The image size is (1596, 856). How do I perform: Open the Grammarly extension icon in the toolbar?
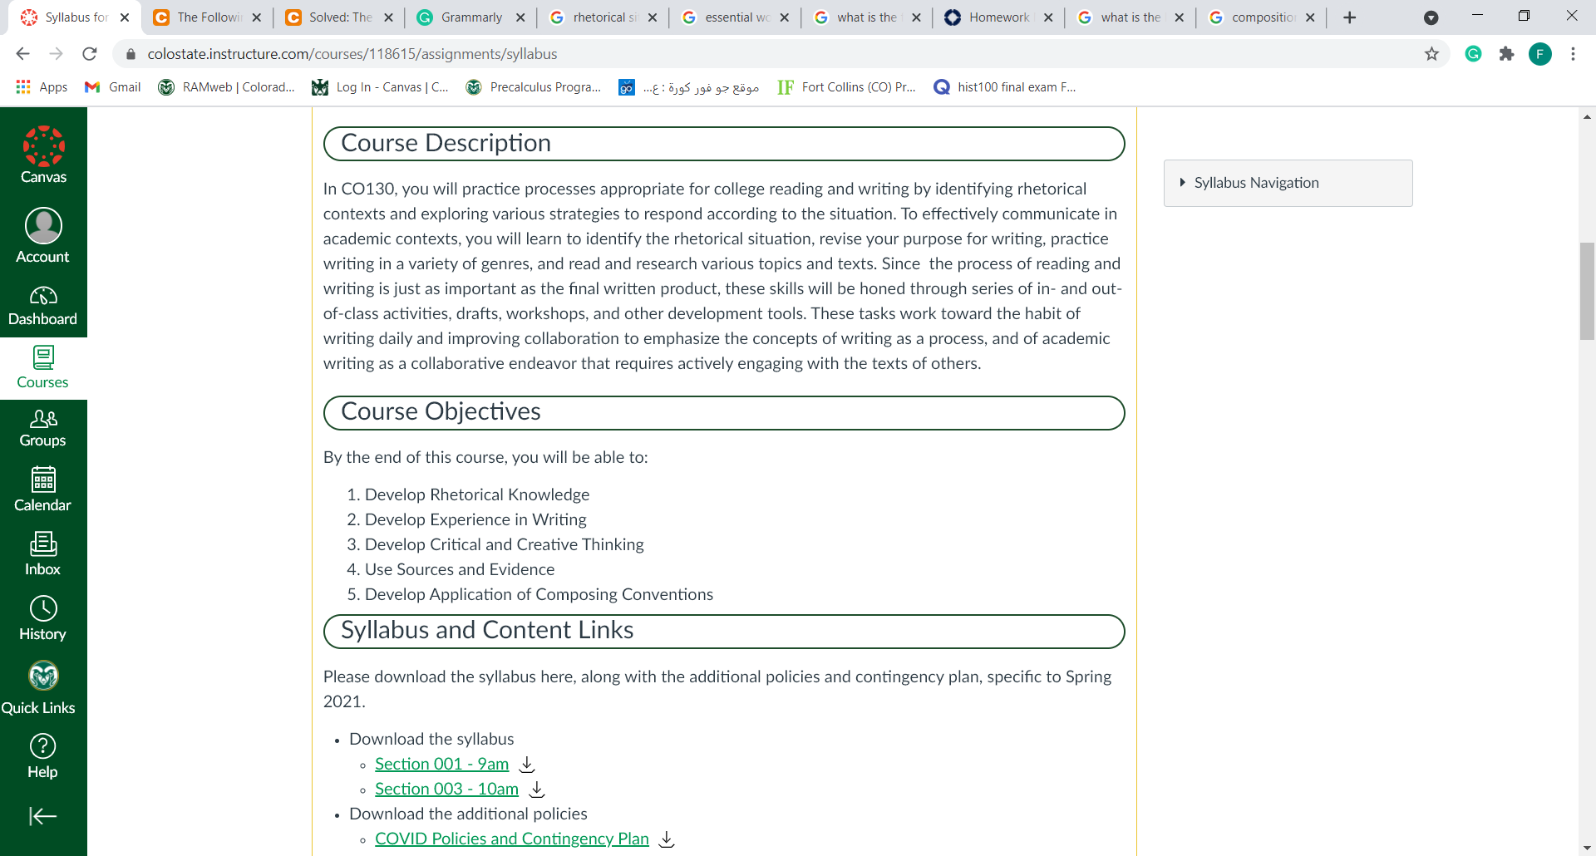pyautogui.click(x=1473, y=54)
